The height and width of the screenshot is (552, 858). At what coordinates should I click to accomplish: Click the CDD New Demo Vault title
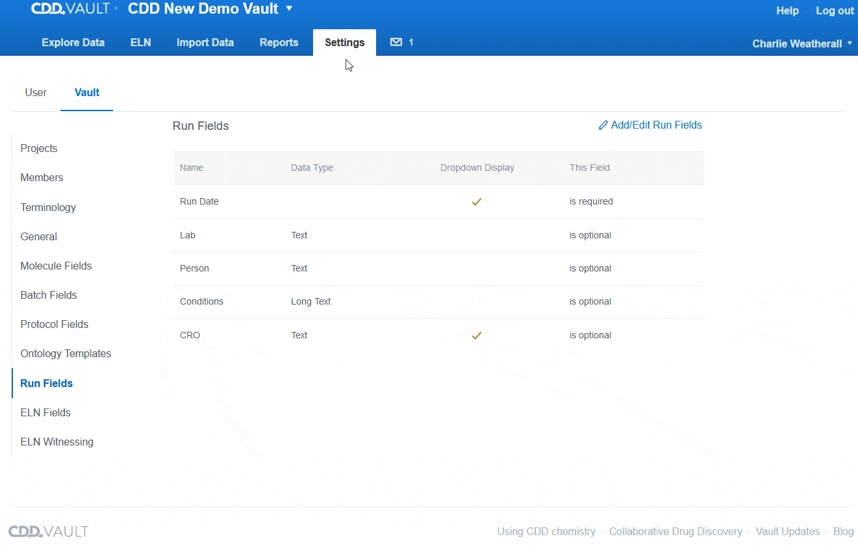(x=203, y=9)
